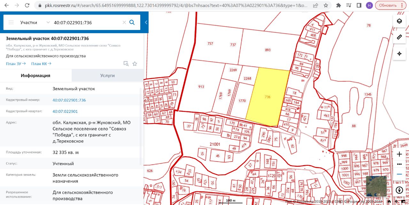Reset map orientation with compass icon
The image size is (409, 205).
tap(399, 190)
